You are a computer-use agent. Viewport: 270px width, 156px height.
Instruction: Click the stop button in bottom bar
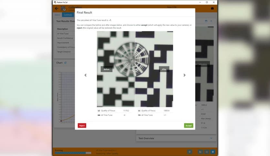coord(213,152)
